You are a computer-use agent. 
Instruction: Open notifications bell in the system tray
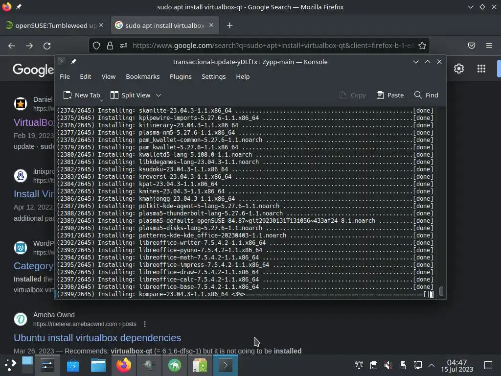tap(359, 365)
